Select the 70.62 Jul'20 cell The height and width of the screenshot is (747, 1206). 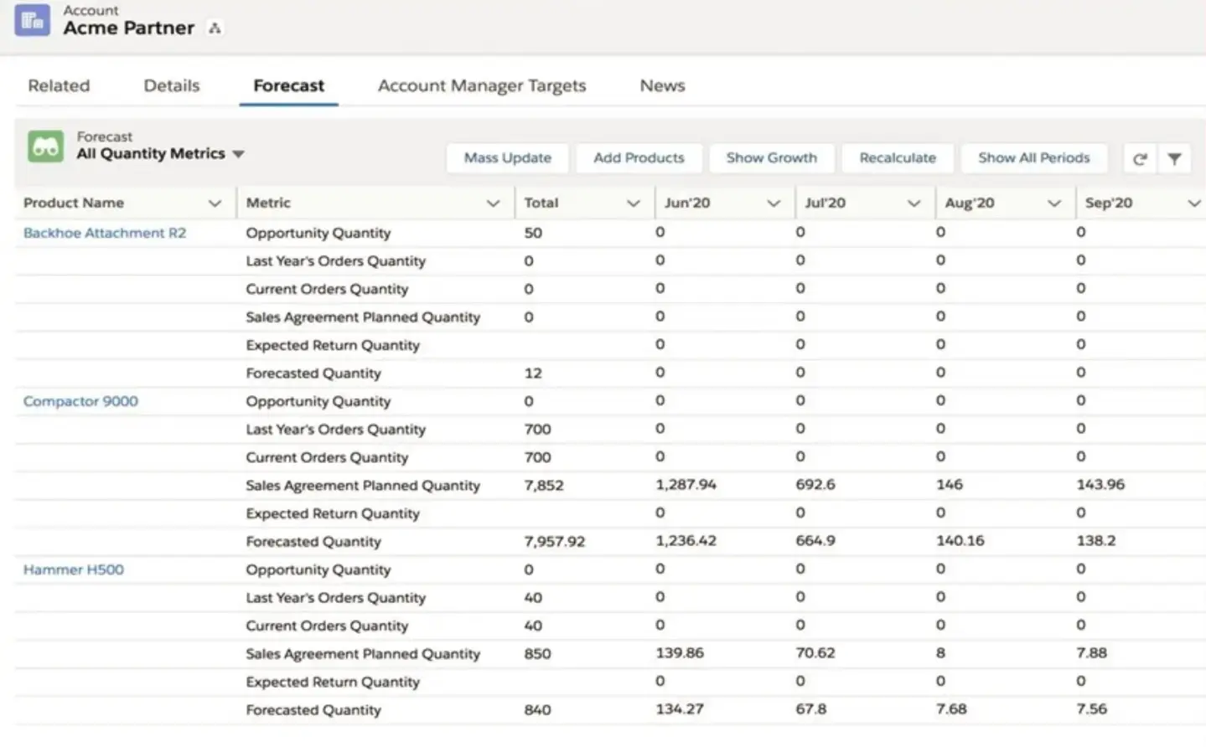(x=815, y=653)
